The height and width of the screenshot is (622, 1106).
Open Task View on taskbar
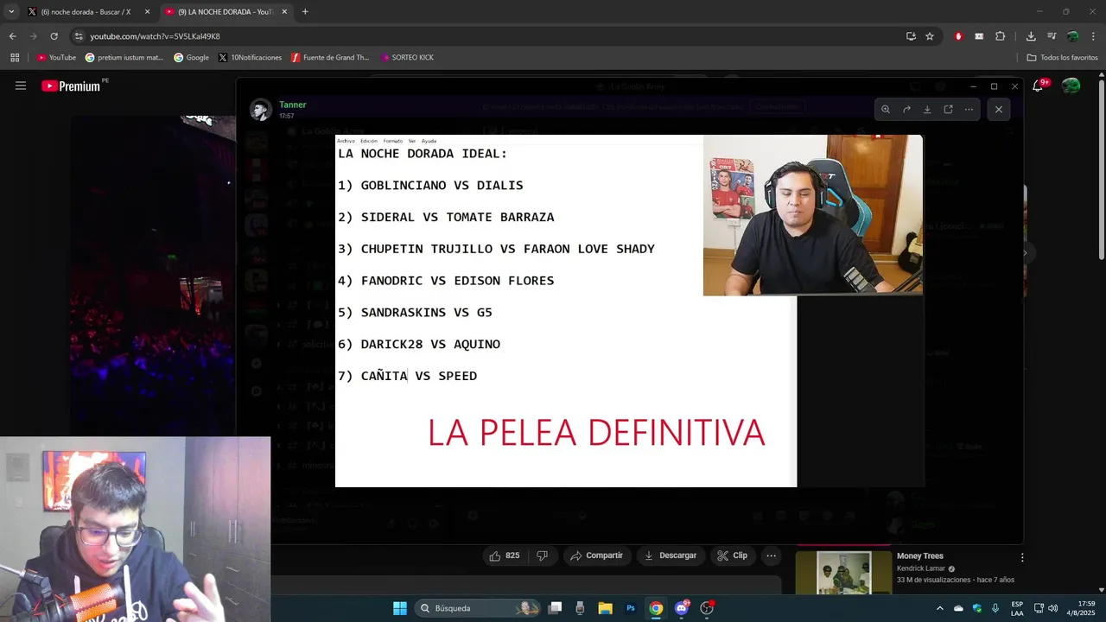tap(556, 608)
